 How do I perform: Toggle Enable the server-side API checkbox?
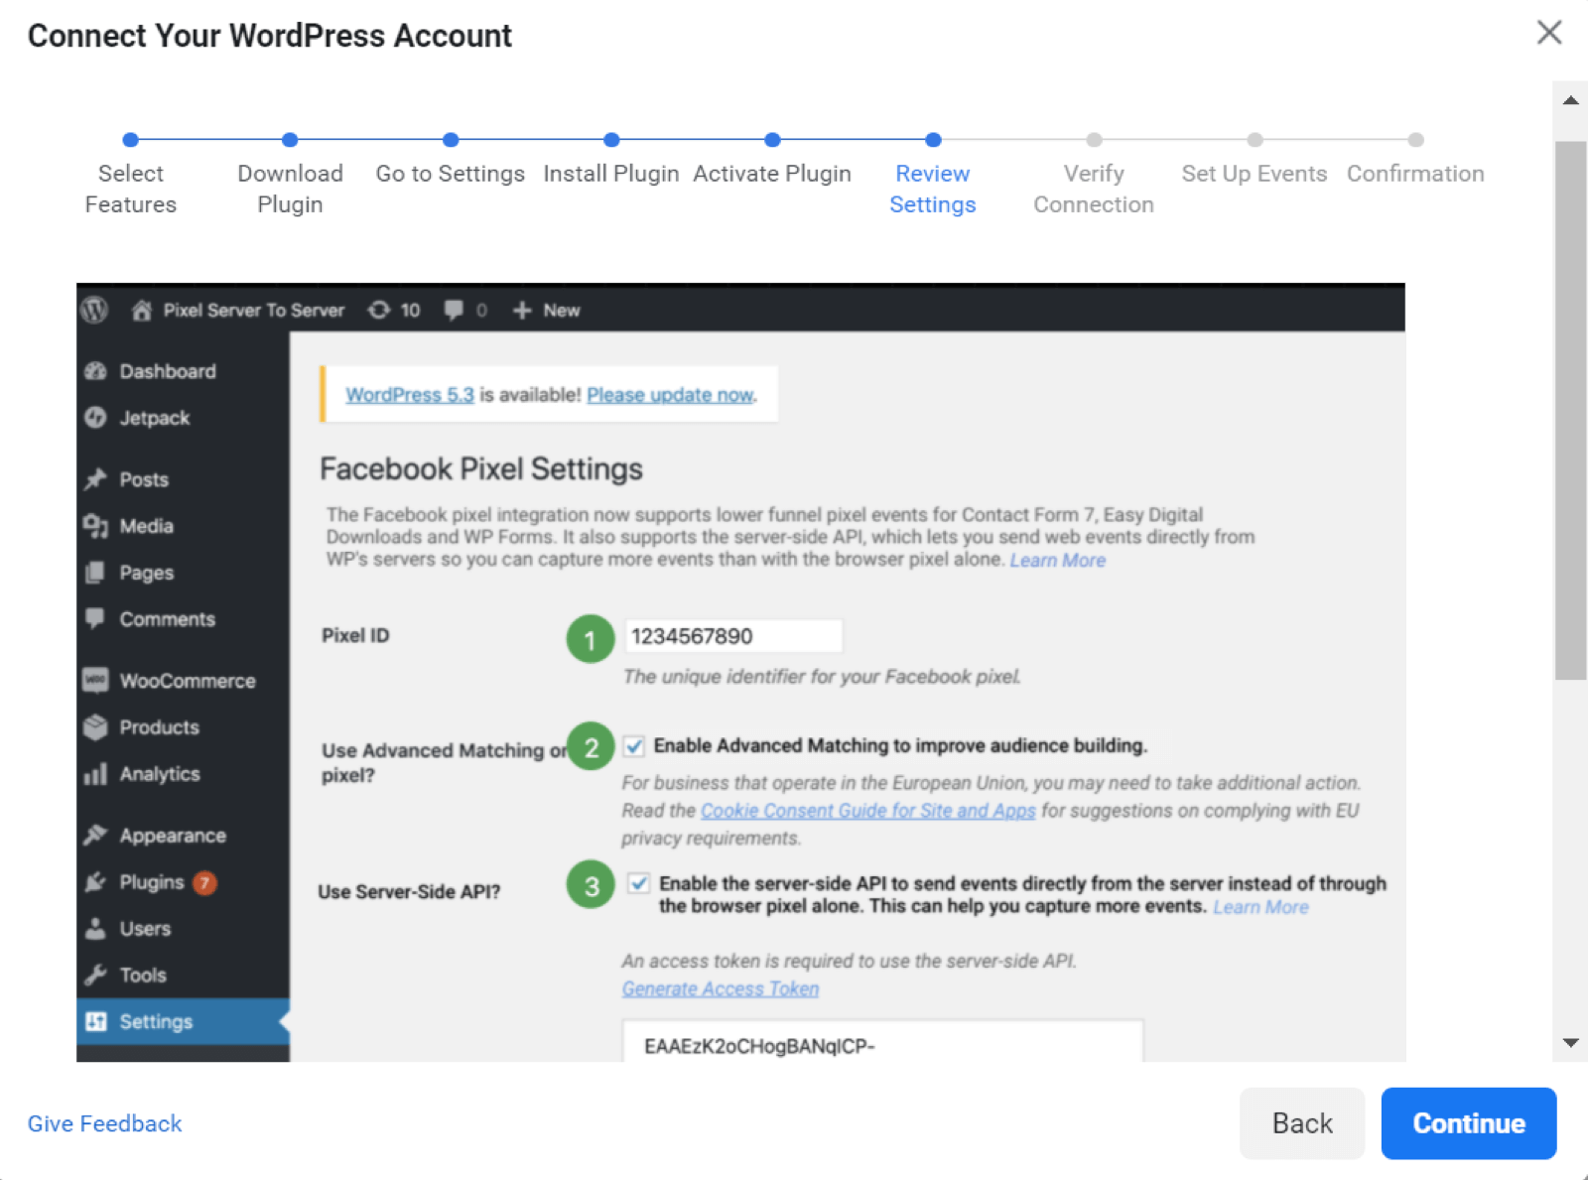(639, 883)
